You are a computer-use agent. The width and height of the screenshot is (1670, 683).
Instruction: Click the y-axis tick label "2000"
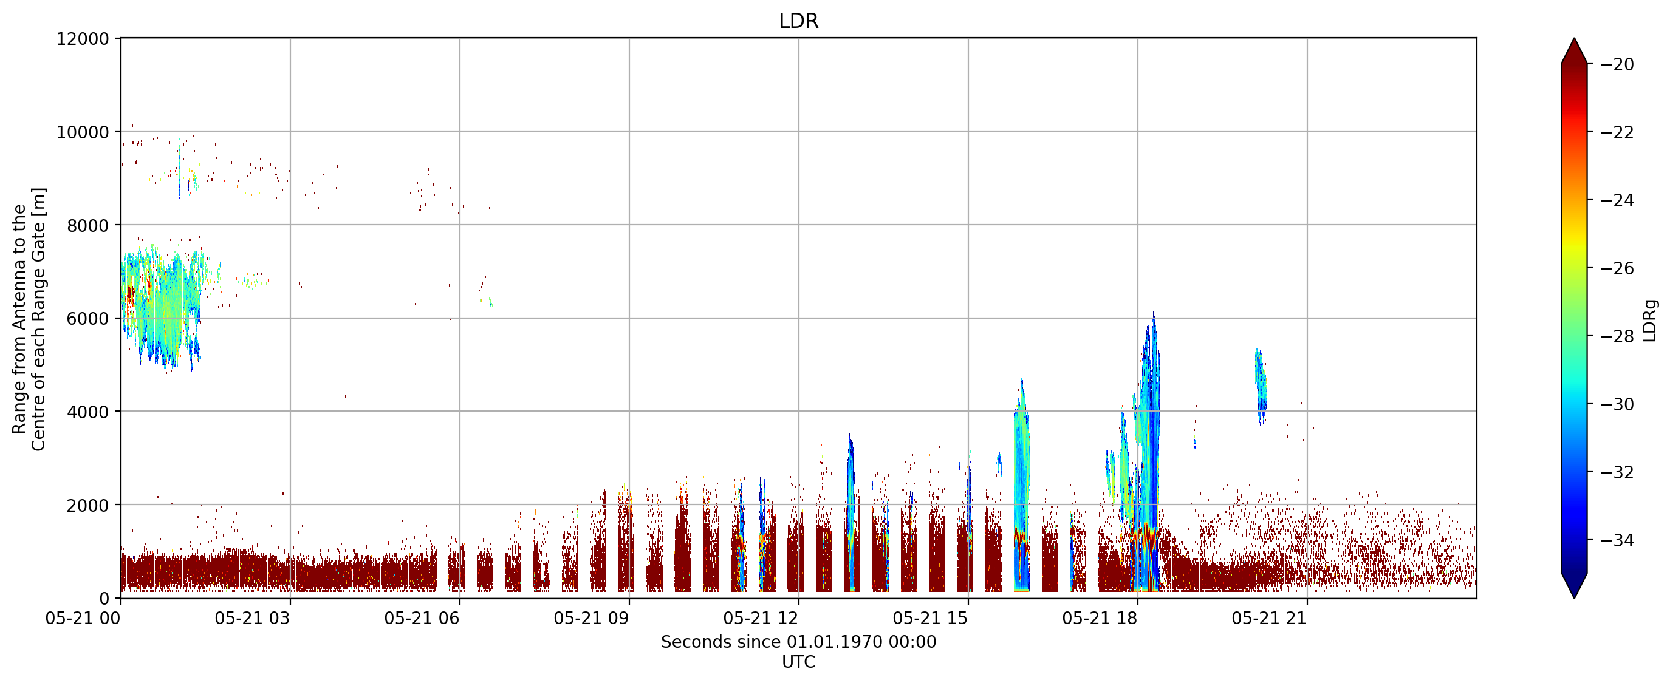88,506
